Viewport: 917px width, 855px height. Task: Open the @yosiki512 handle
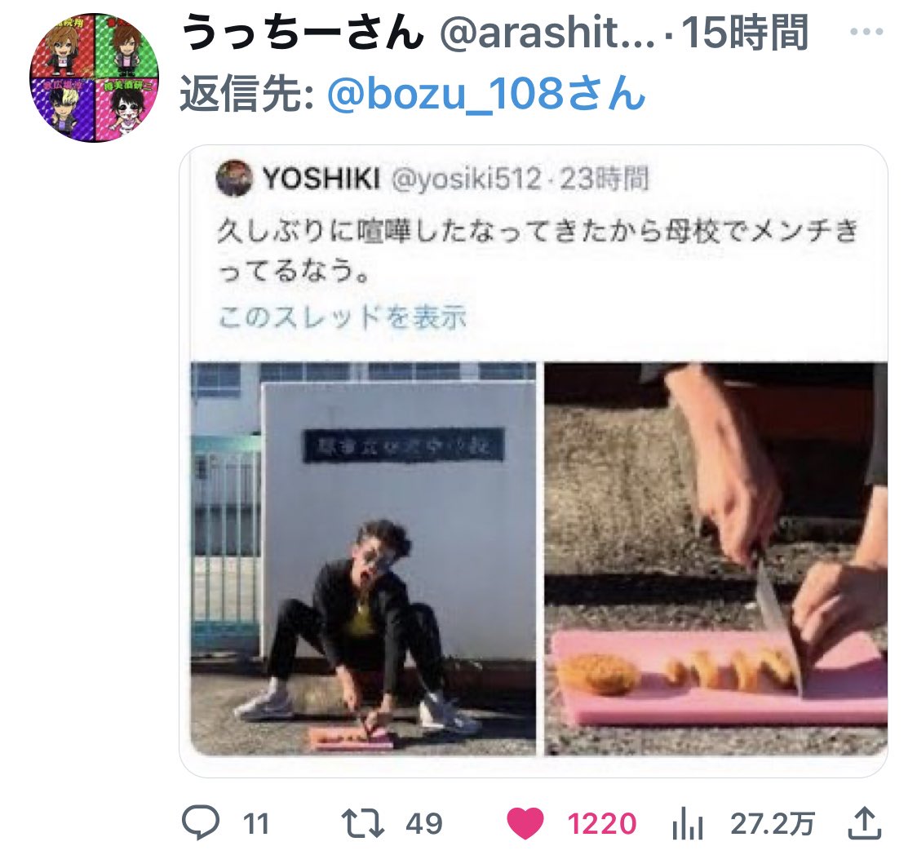[x=466, y=179]
